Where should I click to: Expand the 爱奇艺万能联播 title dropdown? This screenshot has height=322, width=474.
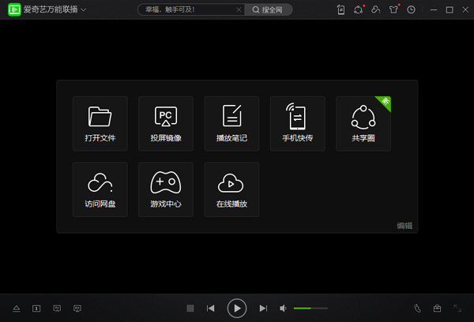pyautogui.click(x=84, y=10)
